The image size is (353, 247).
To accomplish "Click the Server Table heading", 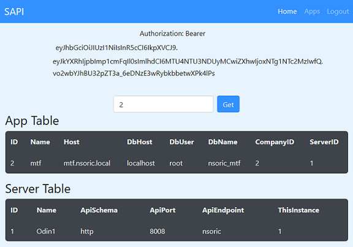I will pyautogui.click(x=37, y=189).
